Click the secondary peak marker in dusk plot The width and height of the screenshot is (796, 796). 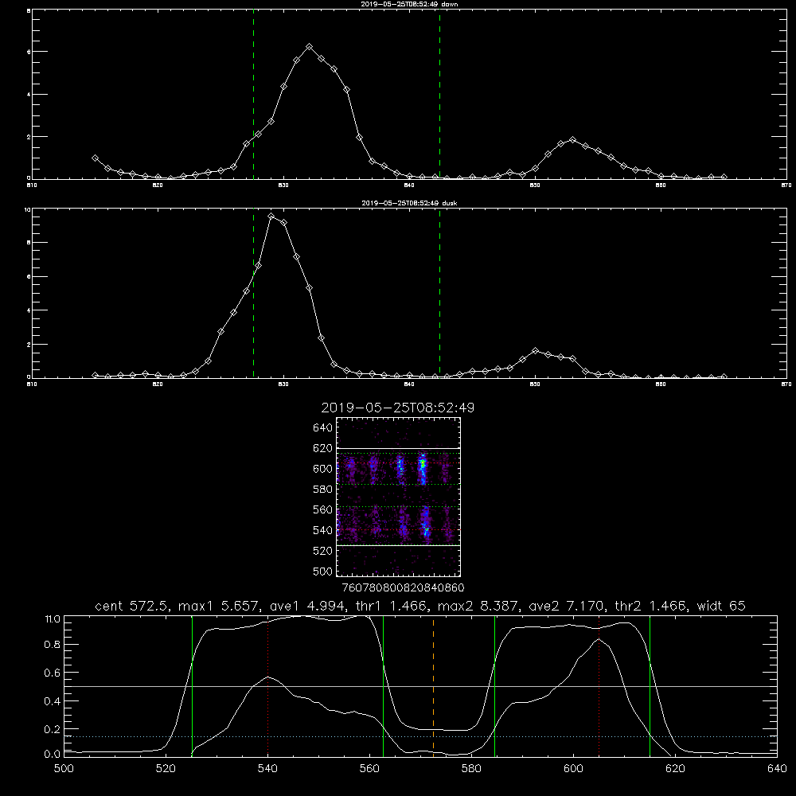point(535,351)
